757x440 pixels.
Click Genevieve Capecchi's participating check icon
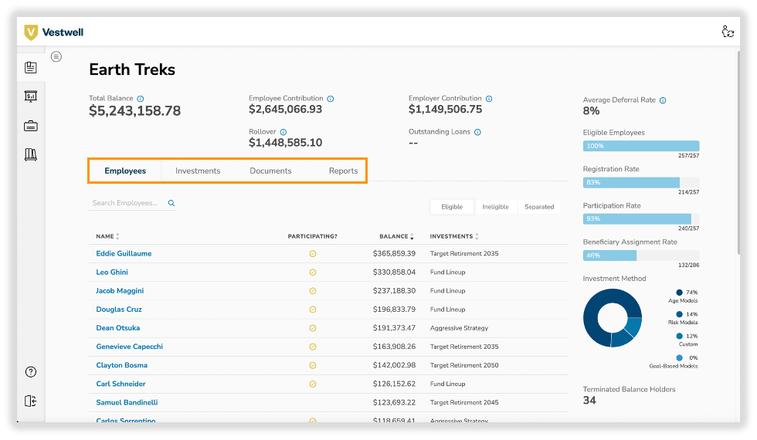click(x=313, y=347)
